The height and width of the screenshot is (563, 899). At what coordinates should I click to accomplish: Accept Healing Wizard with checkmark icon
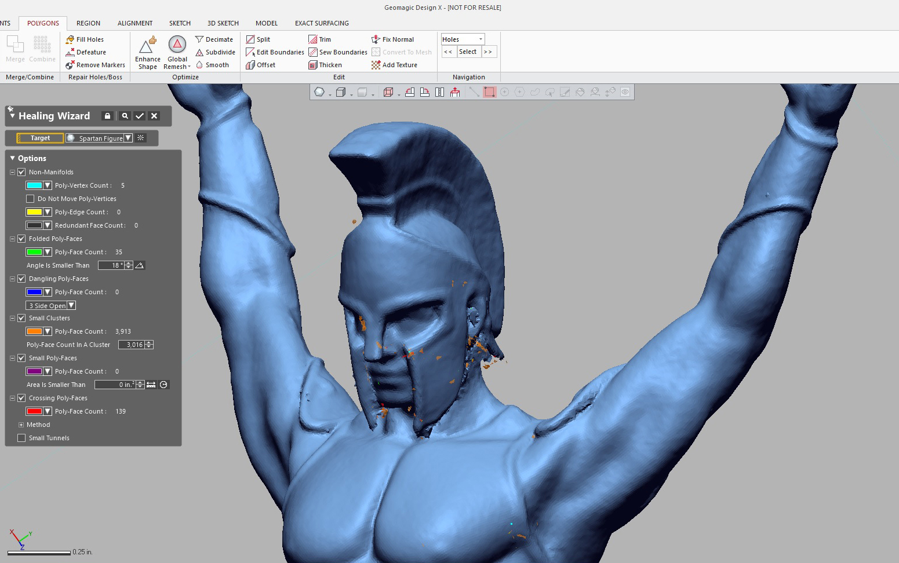click(x=139, y=116)
